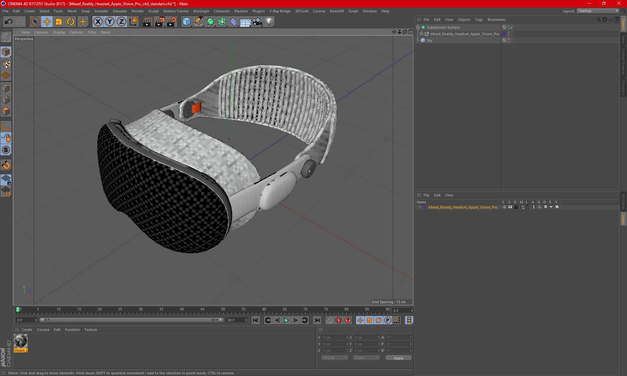Click the Apply button

coord(398,358)
